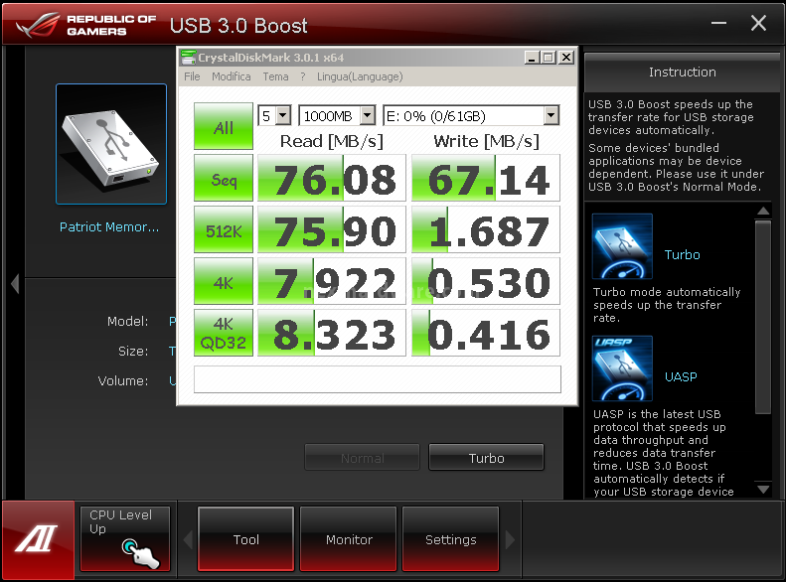The width and height of the screenshot is (786, 582).
Task: Open the Tema menu
Action: click(x=275, y=76)
